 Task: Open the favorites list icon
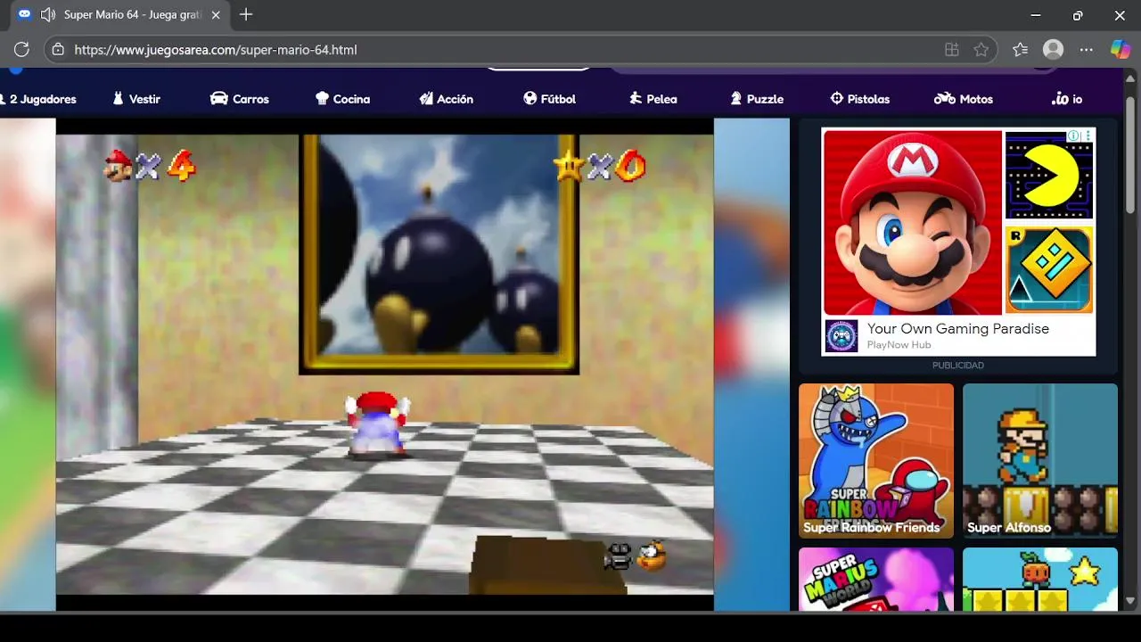1021,50
